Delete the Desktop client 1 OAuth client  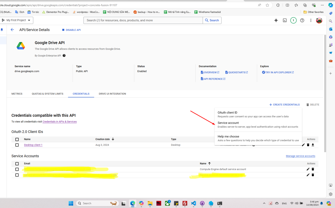(x=308, y=145)
